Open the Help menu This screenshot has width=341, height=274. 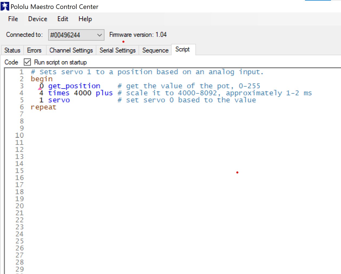click(x=85, y=19)
